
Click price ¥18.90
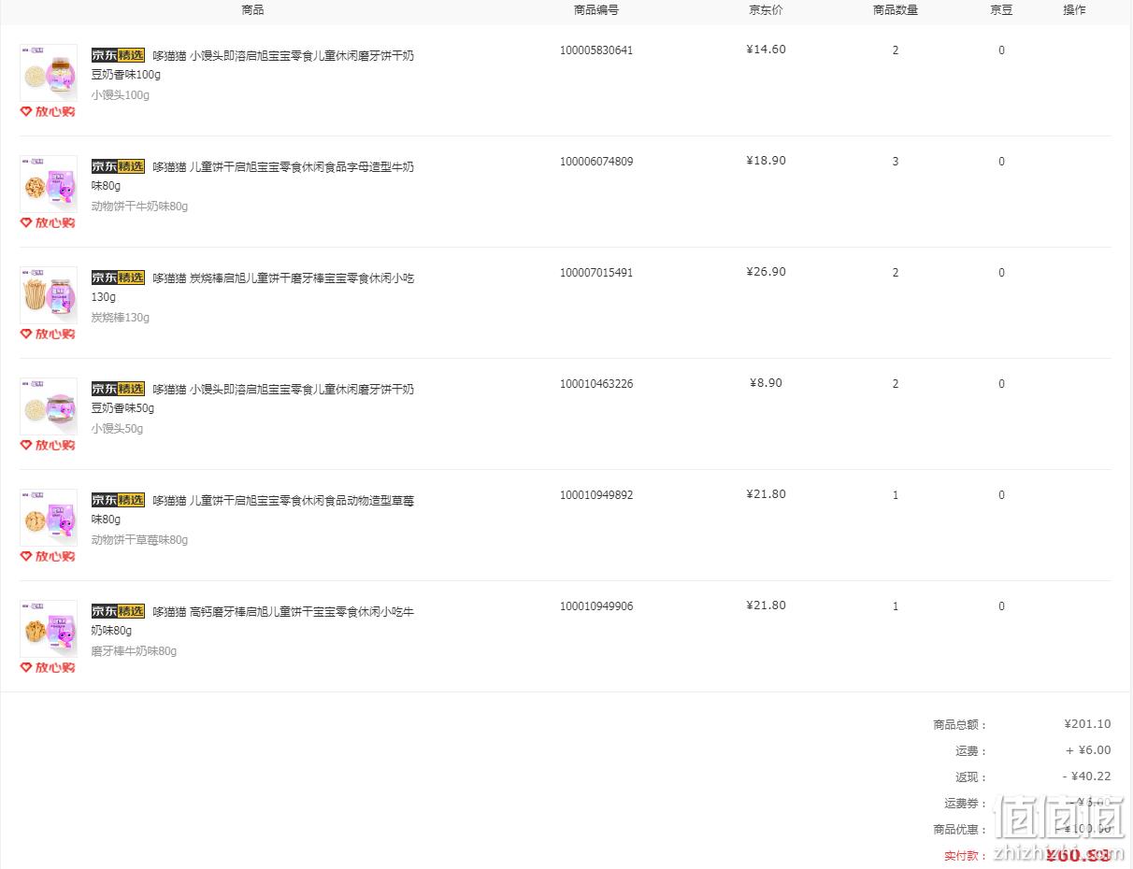point(766,161)
